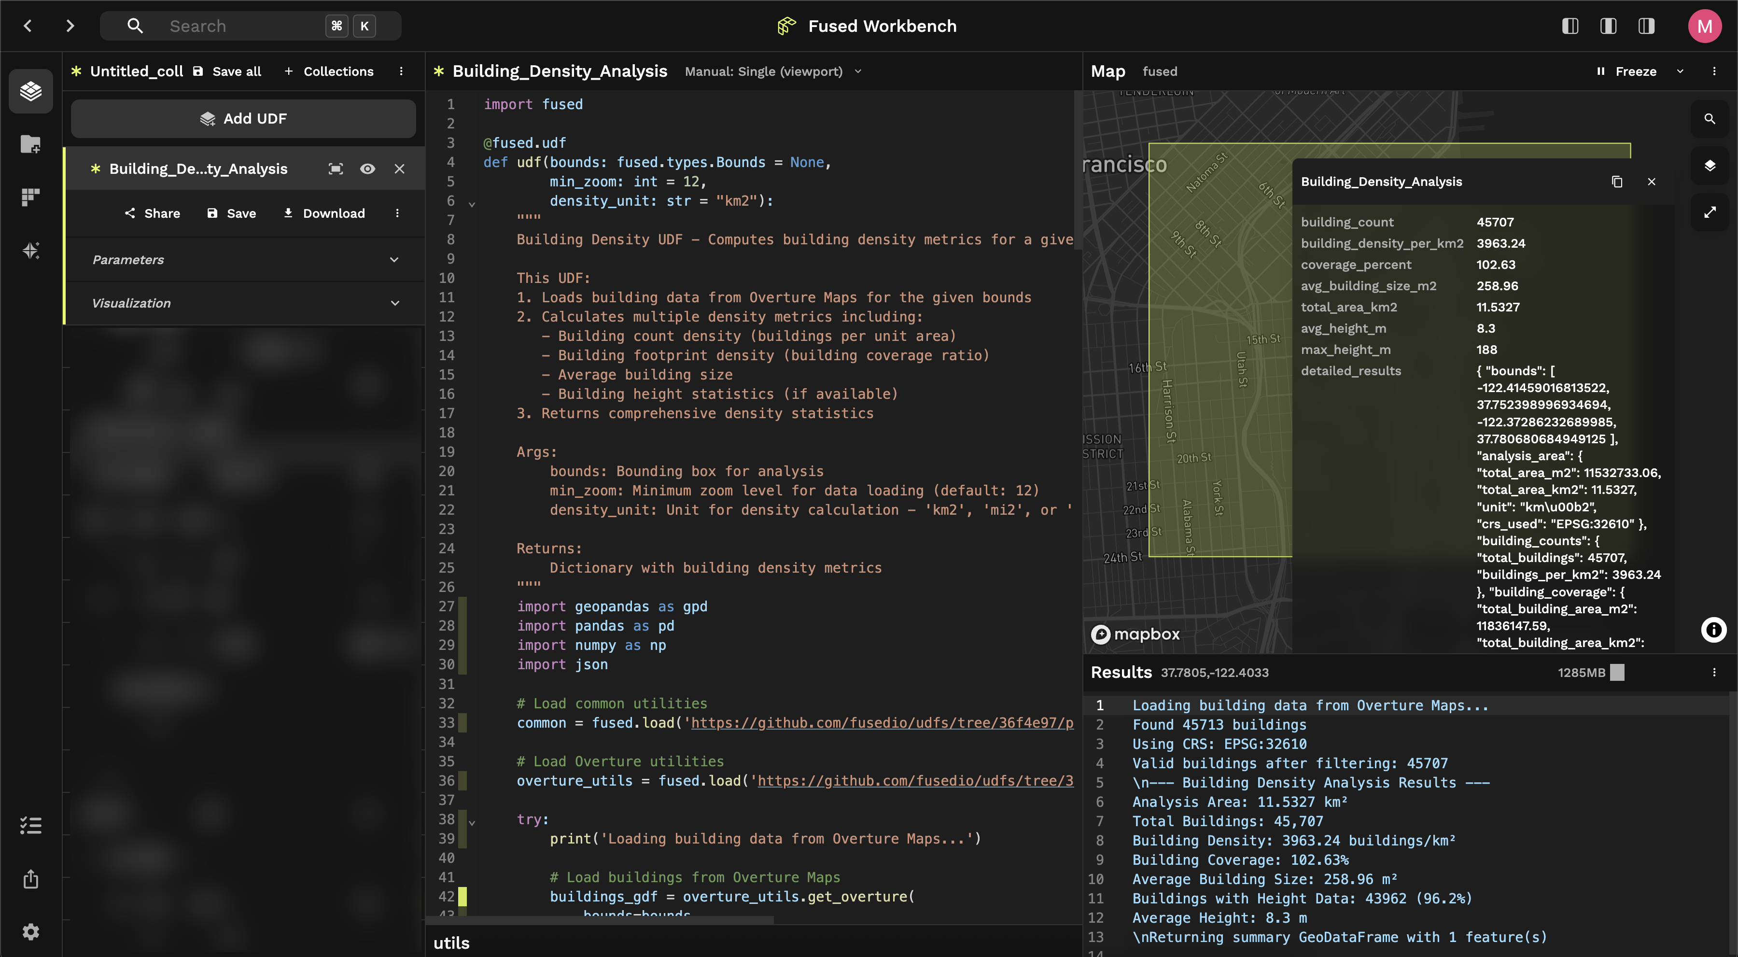Viewport: 1738px width, 957px height.
Task: Expand the Visualization section
Action: click(x=246, y=303)
